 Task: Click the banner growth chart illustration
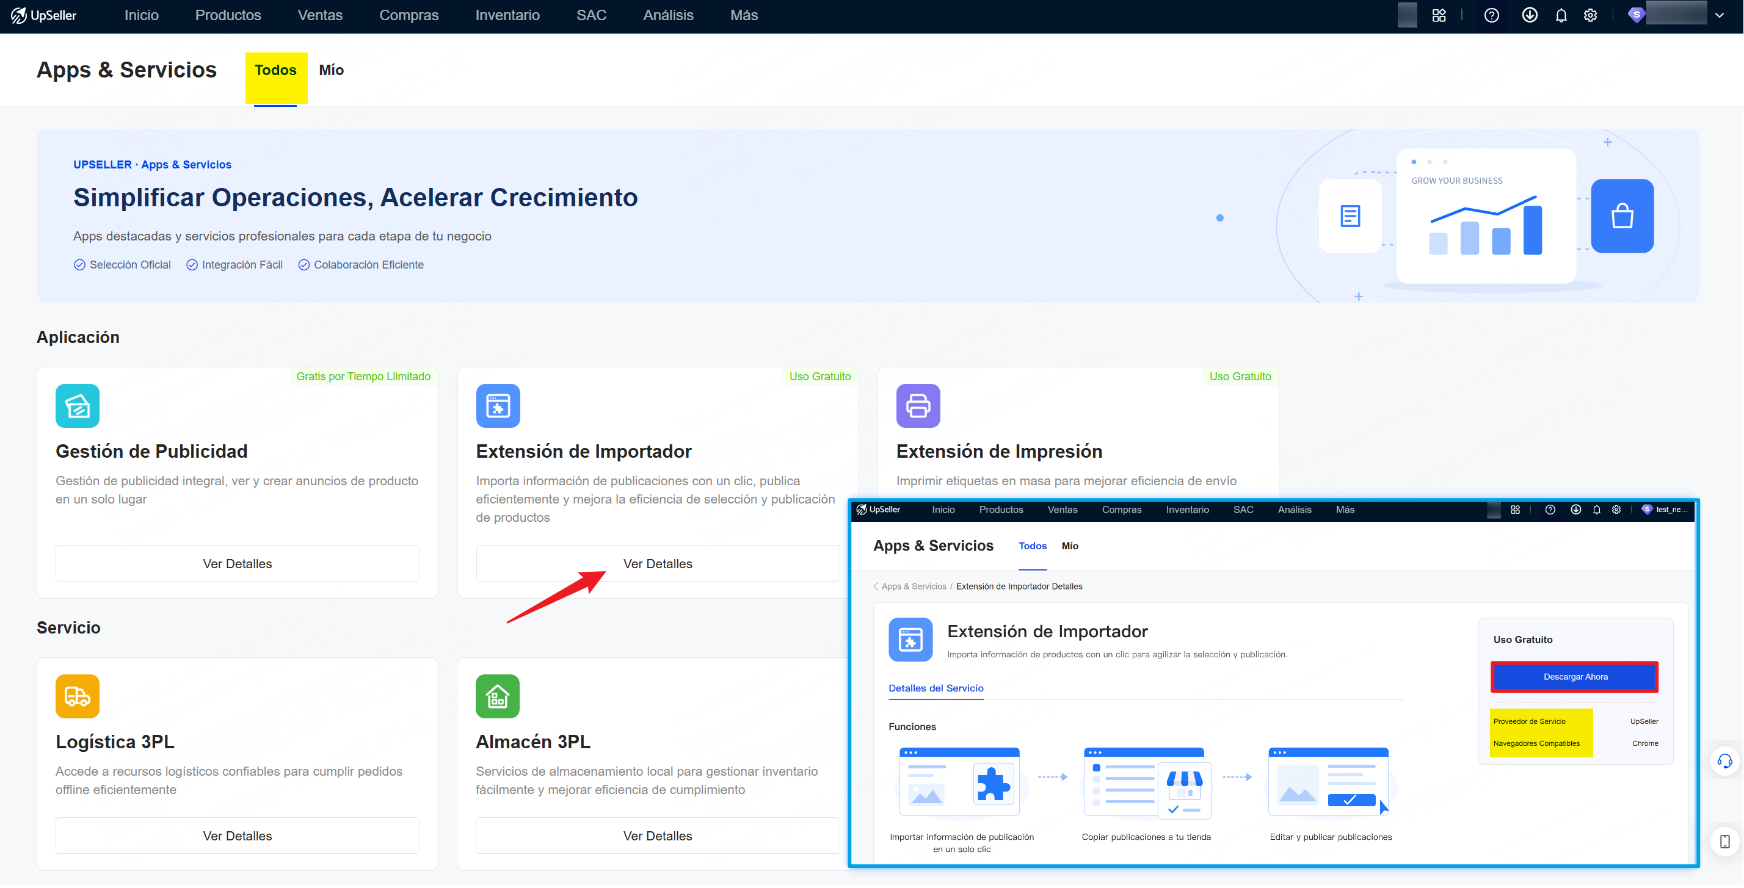1486,217
